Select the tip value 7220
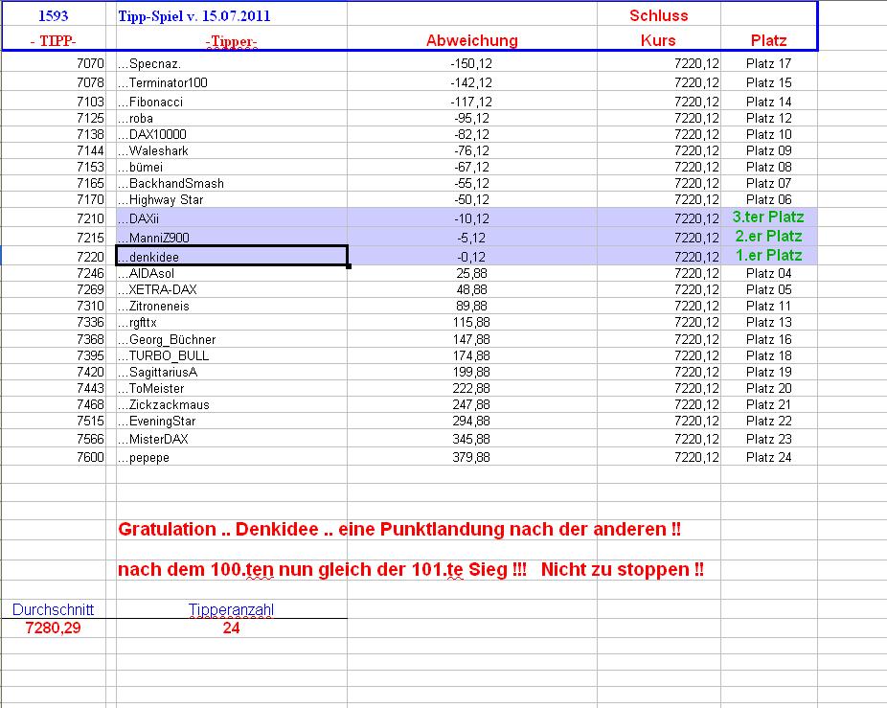This screenshot has height=708, width=887. click(54, 256)
